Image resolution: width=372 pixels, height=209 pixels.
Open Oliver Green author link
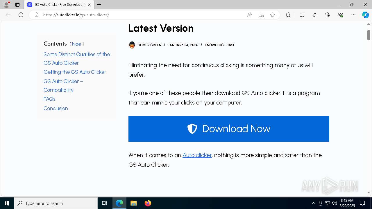click(x=149, y=45)
